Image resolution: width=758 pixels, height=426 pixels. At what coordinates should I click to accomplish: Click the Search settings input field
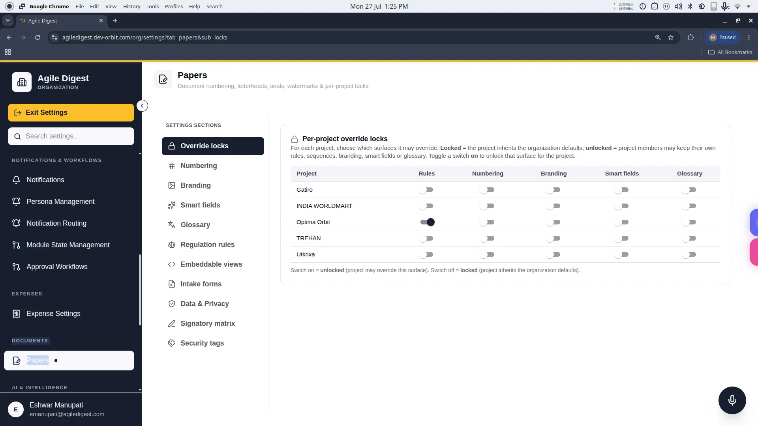tap(71, 136)
